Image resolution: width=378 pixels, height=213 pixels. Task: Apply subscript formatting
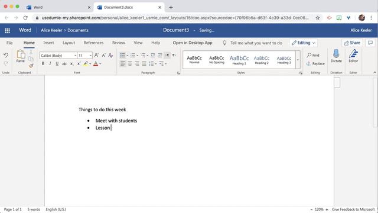(x=71, y=64)
